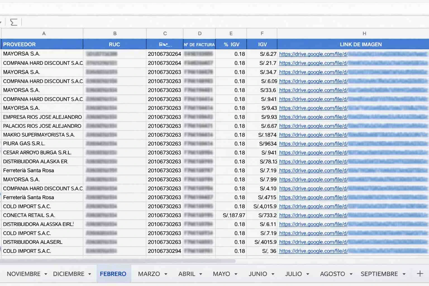Switch to the DICIEMBRE sheet tab

coord(68,274)
